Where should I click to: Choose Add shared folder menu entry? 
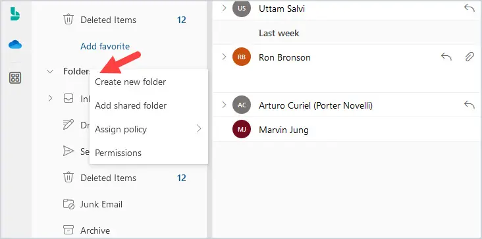(149, 105)
